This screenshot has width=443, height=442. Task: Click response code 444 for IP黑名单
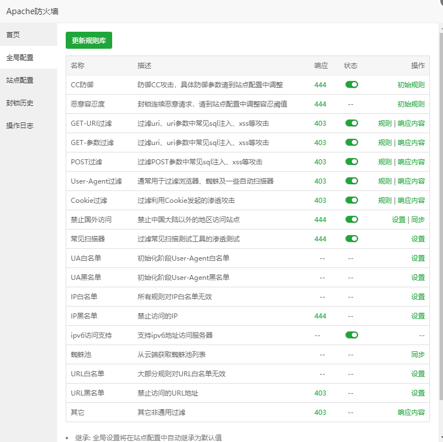coord(320,316)
